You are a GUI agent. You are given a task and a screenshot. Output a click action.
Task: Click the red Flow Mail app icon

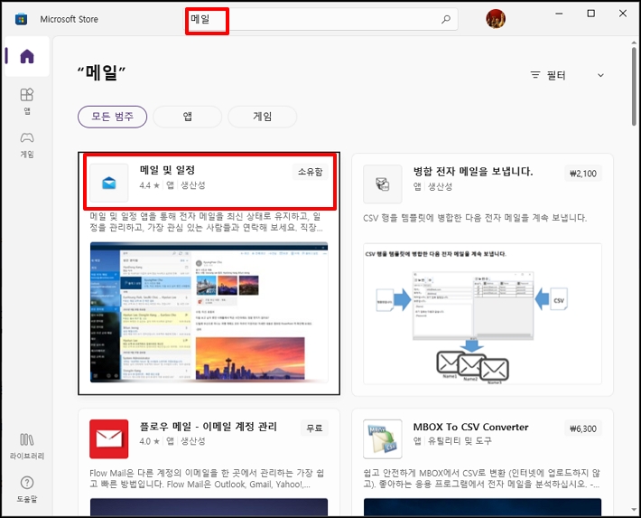tap(108, 439)
